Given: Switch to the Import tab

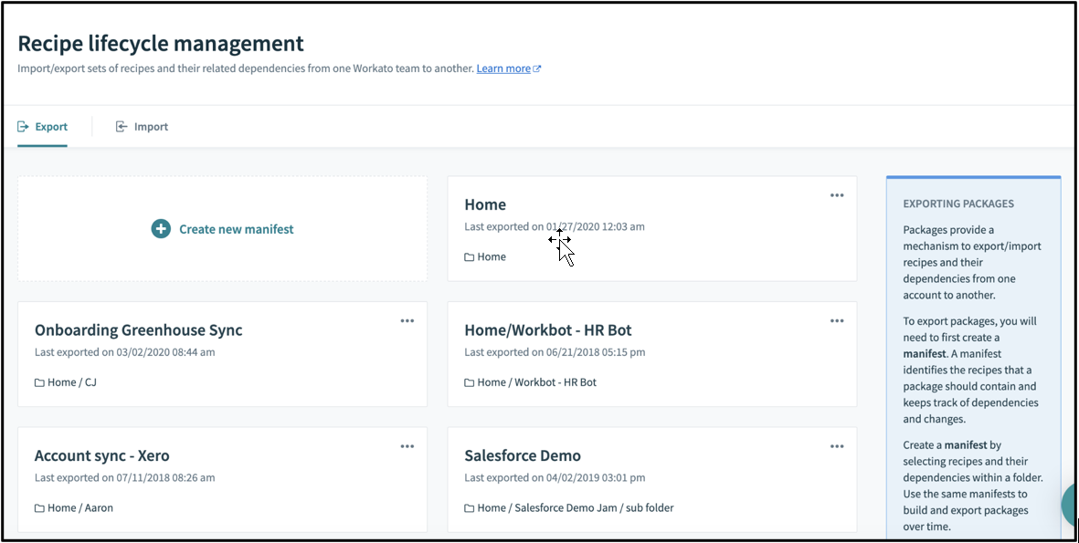Looking at the screenshot, I should 151,127.
